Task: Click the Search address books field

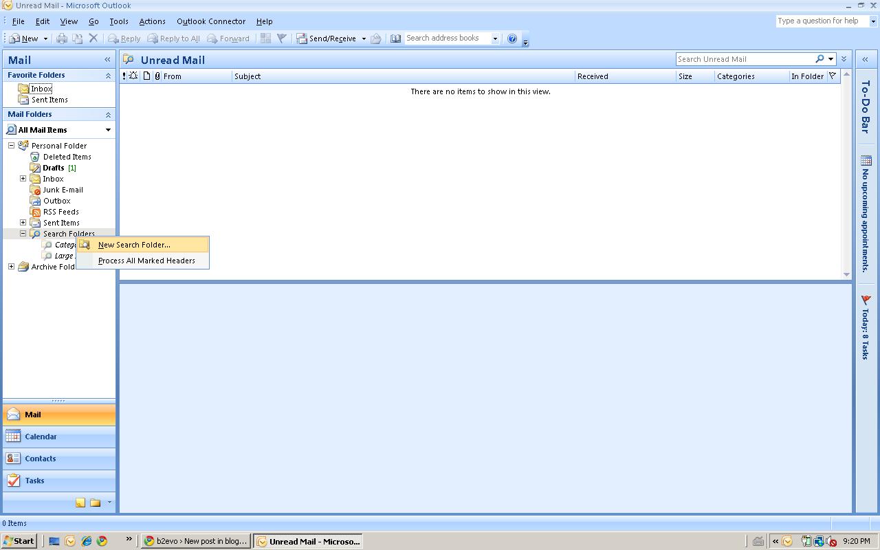Action: [x=447, y=38]
